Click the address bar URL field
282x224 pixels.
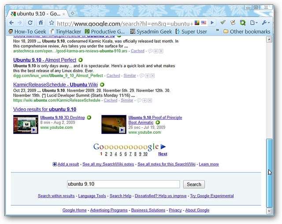(125, 23)
